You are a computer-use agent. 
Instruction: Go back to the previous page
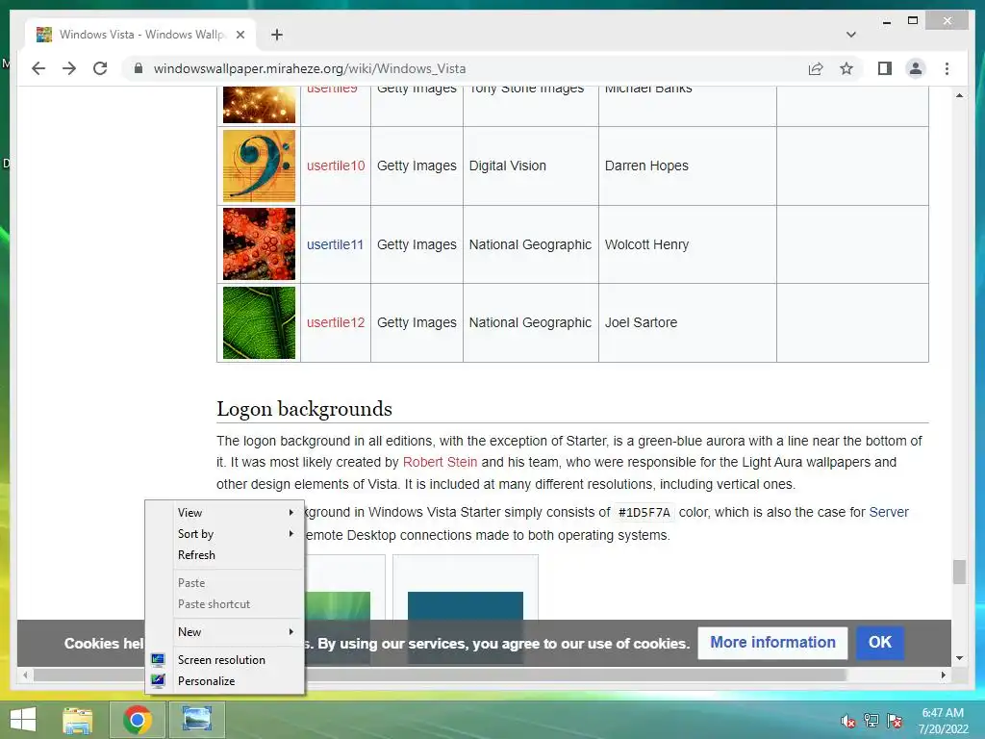(x=38, y=68)
